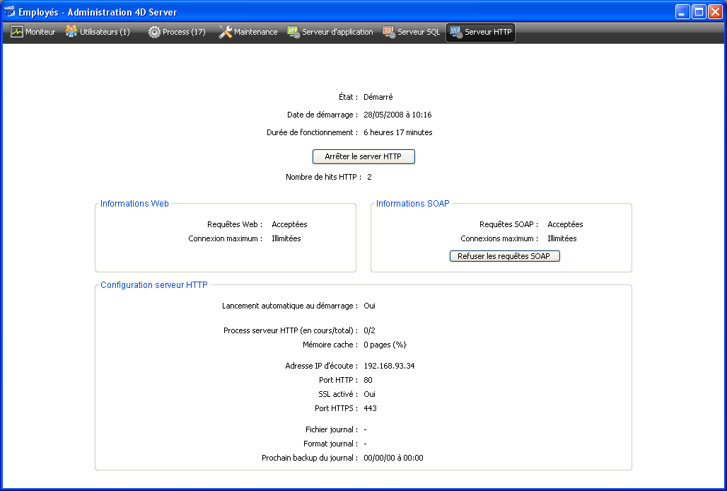Screen dimensions: 727x491
Task: Click the Requêtes SOAP label
Action: [x=508, y=224]
